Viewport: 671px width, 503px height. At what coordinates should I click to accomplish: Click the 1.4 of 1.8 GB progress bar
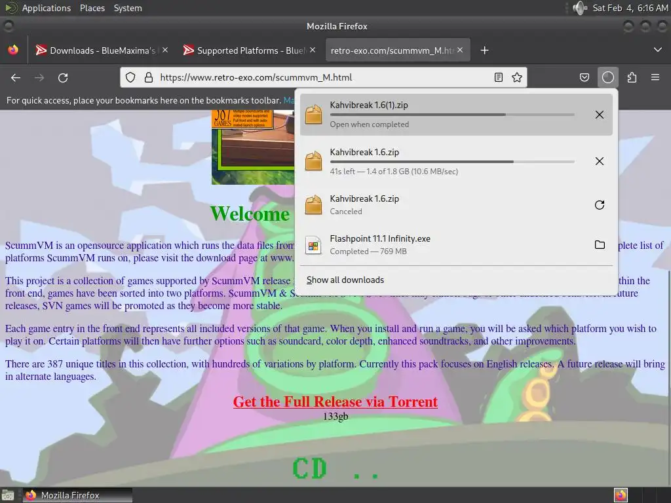(452, 162)
